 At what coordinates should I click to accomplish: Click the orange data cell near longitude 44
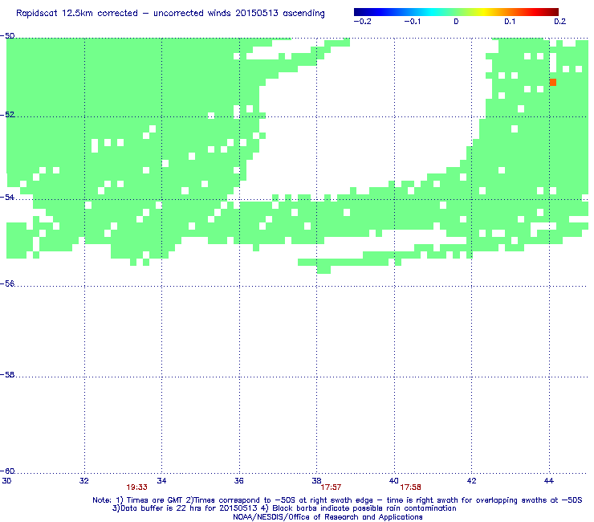pos(553,82)
